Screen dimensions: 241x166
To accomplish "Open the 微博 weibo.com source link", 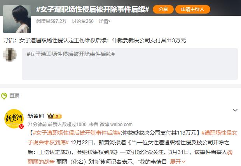I will [x=116, y=124].
